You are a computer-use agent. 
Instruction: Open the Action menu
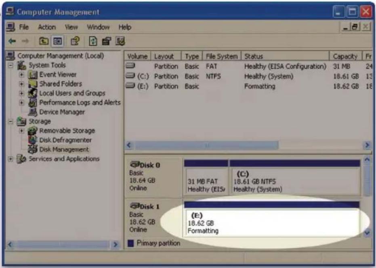click(47, 27)
